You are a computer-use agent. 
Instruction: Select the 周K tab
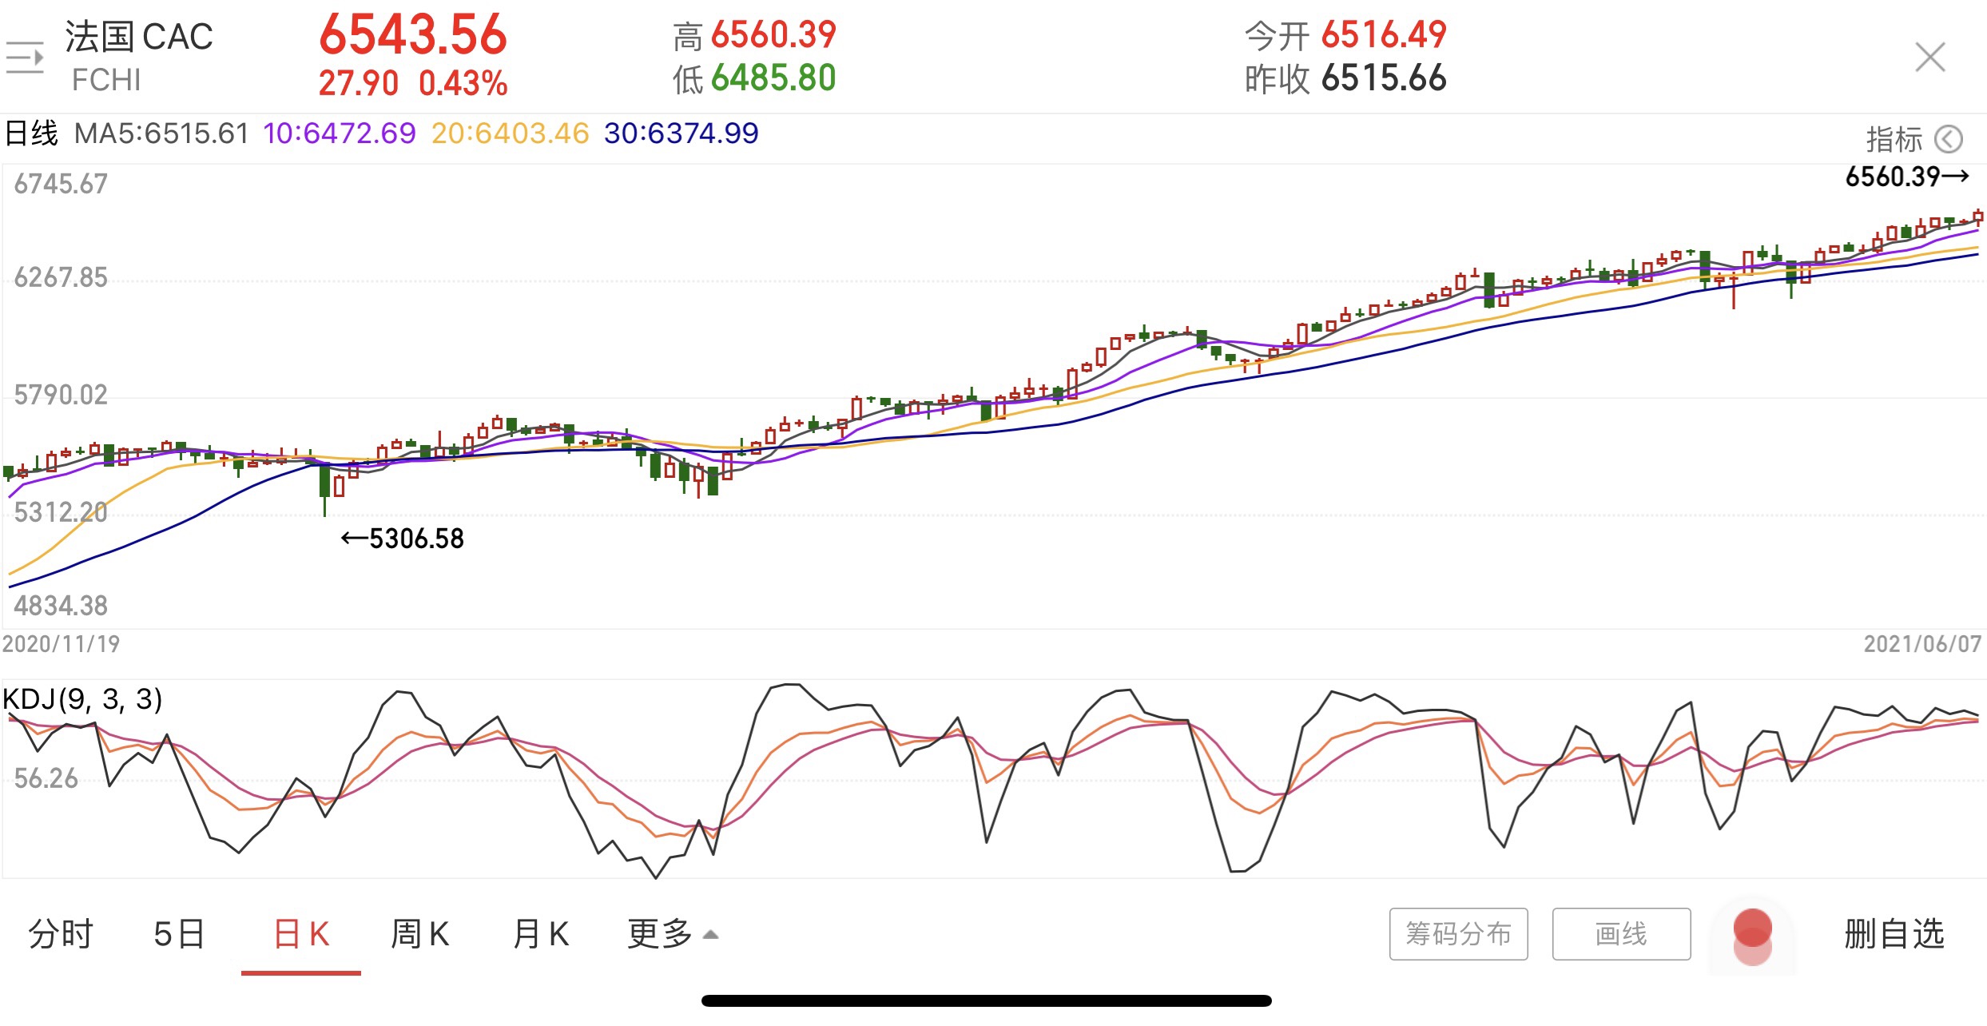[420, 933]
